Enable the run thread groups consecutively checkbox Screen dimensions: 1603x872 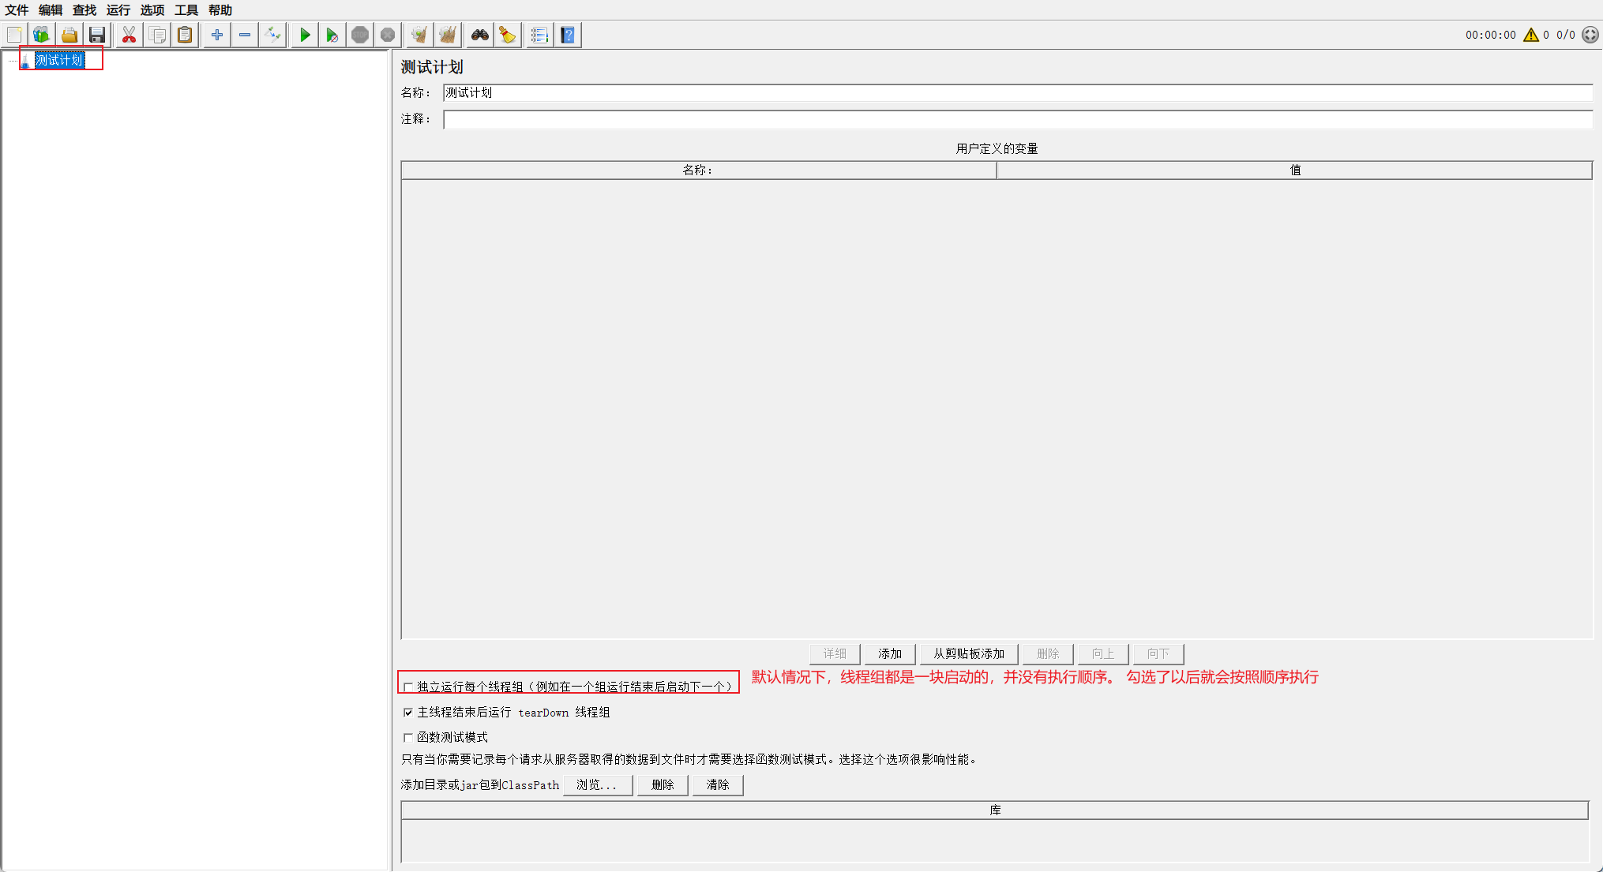tap(408, 687)
